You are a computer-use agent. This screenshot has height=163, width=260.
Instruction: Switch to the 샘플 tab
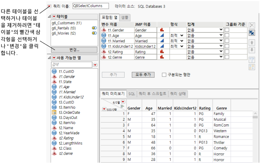point(125,18)
